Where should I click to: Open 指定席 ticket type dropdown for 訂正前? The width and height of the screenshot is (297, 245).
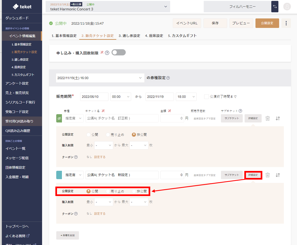74,118
